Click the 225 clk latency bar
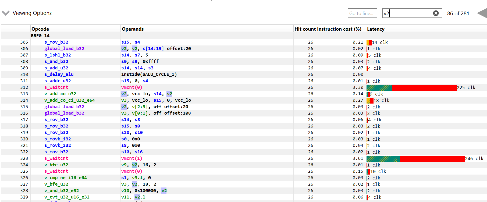 (411, 87)
